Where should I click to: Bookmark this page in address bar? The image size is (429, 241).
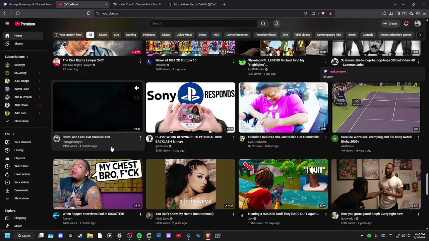(88, 13)
